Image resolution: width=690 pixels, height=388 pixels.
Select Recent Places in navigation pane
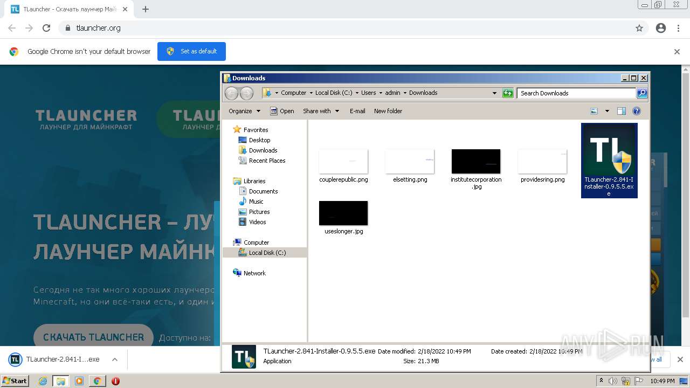point(267,161)
